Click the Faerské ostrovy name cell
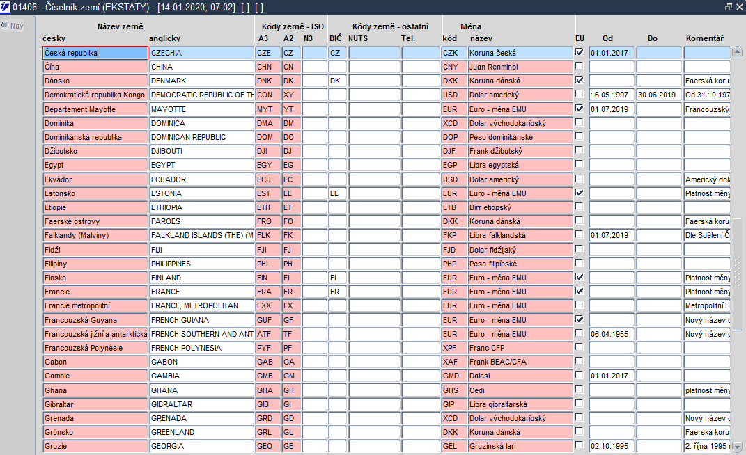 coord(95,221)
